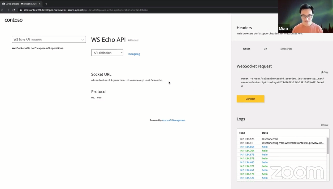Click the Socket URL value text
The image size is (333, 189).
click(x=127, y=80)
